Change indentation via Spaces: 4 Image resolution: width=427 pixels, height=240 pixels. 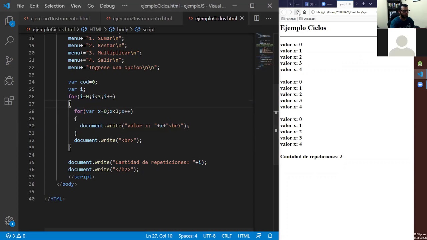188,236
